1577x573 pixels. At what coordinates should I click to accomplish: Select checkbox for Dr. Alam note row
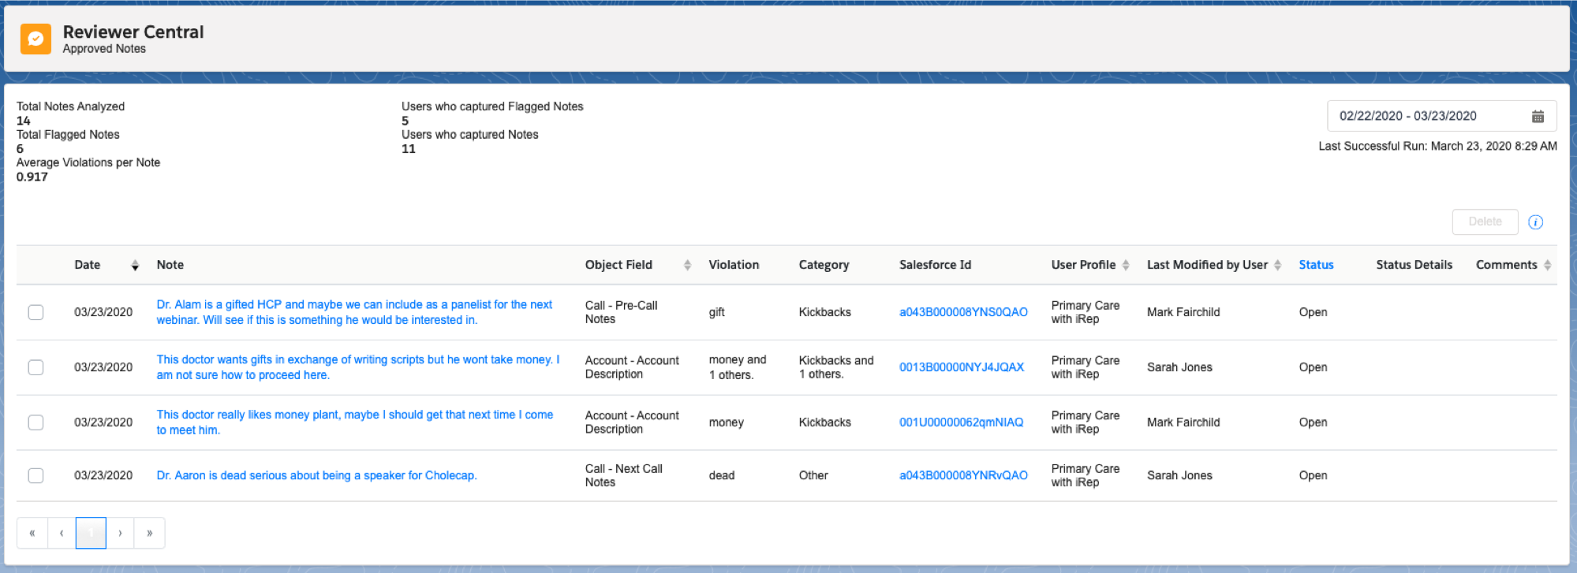[36, 312]
